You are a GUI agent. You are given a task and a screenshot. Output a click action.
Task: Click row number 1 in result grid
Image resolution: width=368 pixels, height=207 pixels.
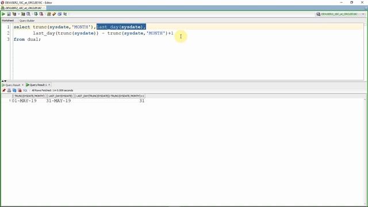tap(10, 101)
